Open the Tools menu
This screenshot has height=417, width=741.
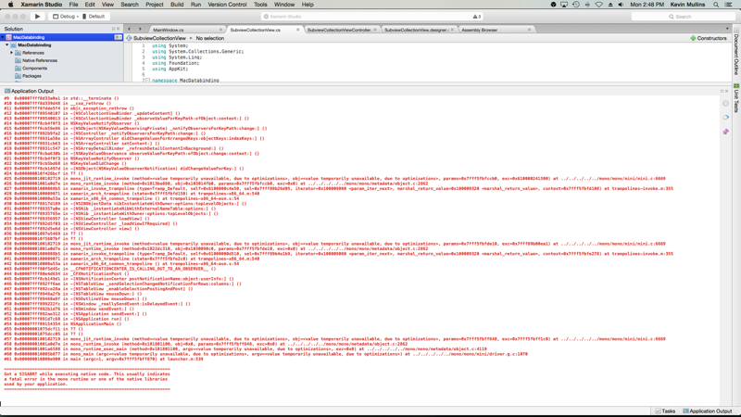click(x=260, y=5)
